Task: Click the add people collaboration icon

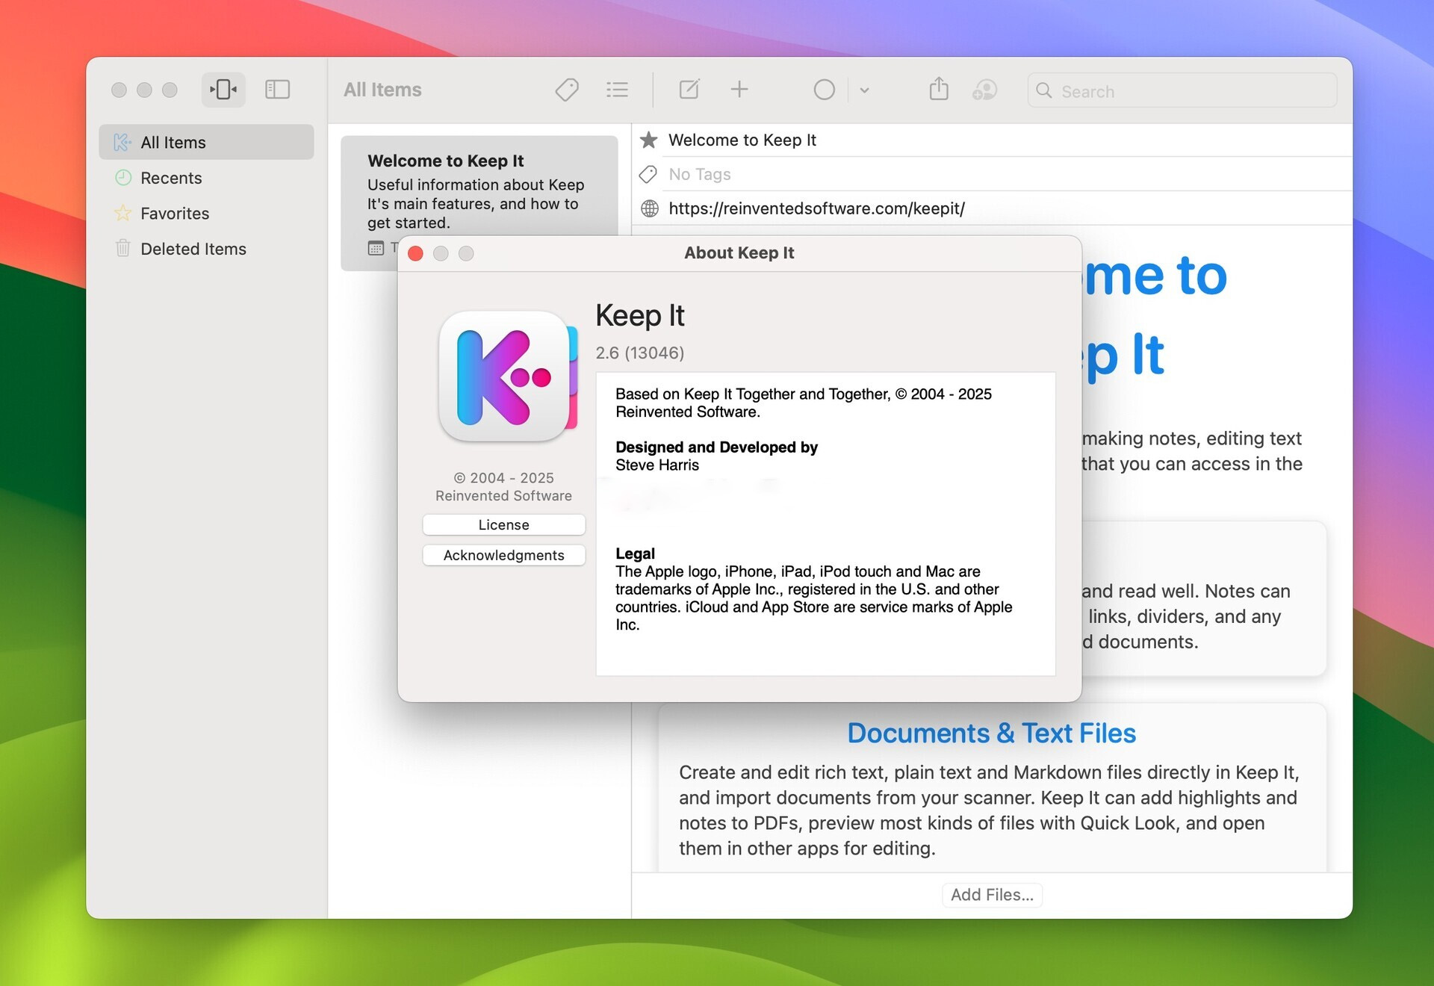Action: tap(985, 90)
